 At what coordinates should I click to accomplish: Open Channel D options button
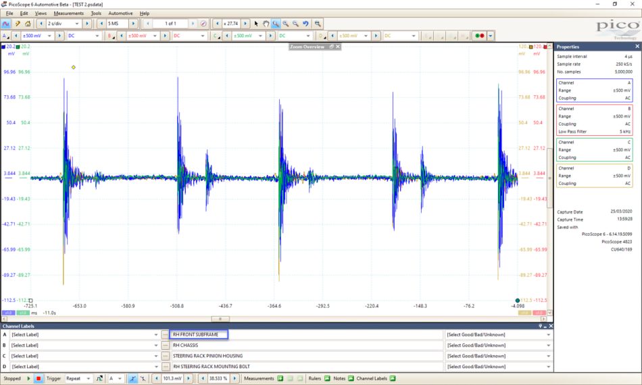[322, 36]
